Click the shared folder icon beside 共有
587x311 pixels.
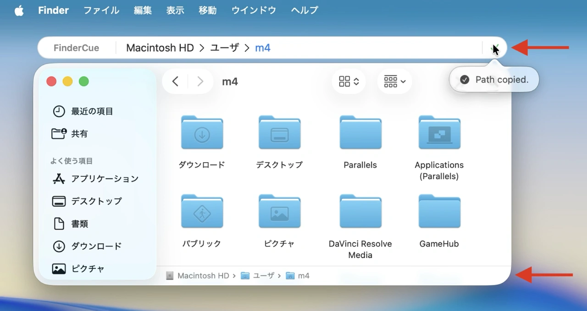coord(59,134)
